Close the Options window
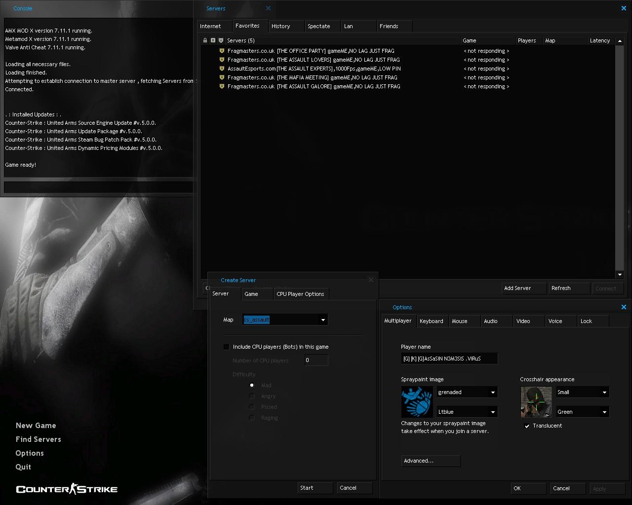Image resolution: width=632 pixels, height=505 pixels. coord(624,307)
